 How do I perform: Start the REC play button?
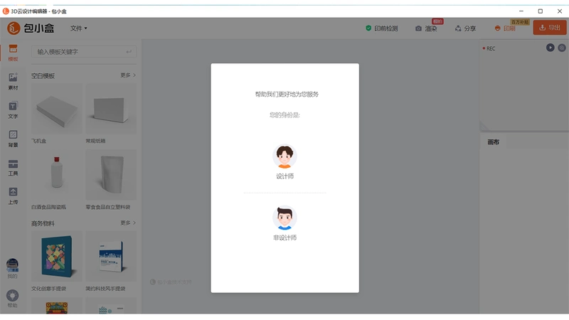[550, 48]
